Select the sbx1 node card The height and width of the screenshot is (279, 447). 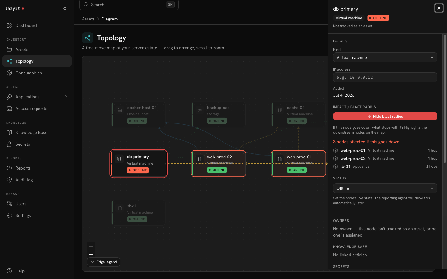point(138,213)
